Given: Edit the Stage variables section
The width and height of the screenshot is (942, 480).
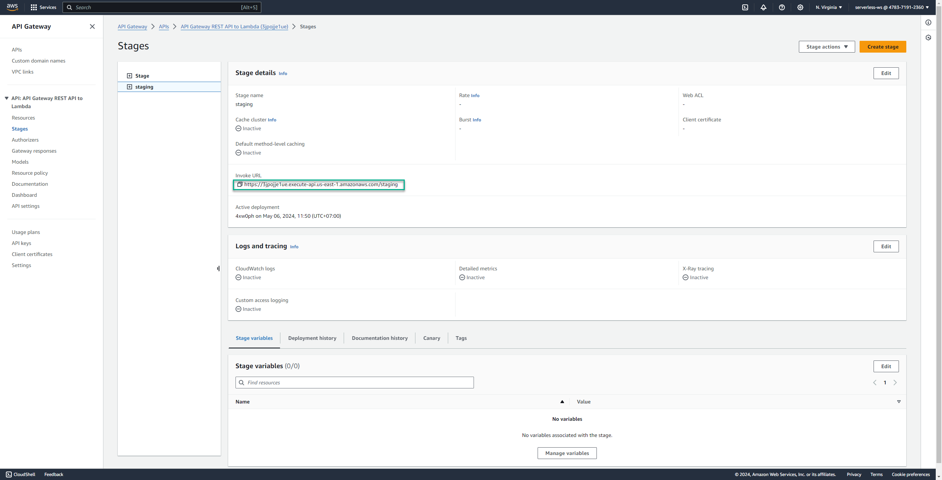Looking at the screenshot, I should point(886,366).
